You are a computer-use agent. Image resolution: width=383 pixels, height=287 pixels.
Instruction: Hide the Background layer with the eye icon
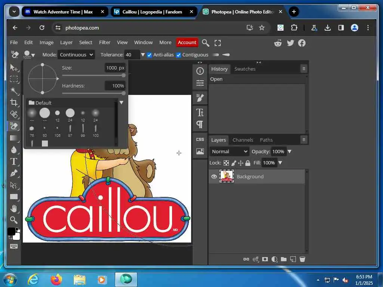(x=214, y=176)
